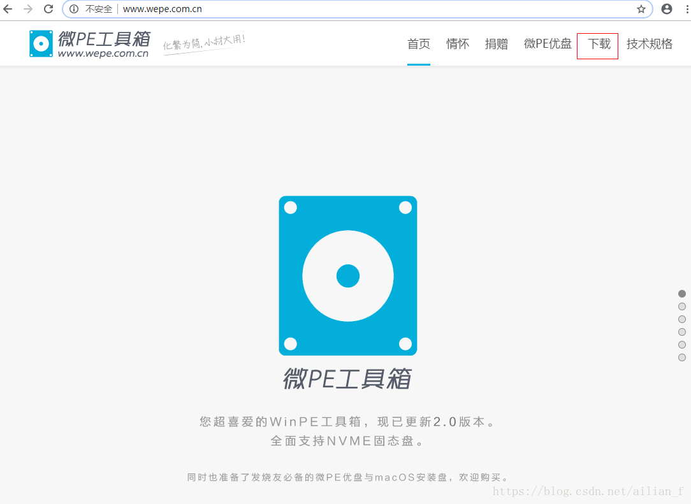
Task: Select the third page indicator dot
Action: click(x=681, y=319)
